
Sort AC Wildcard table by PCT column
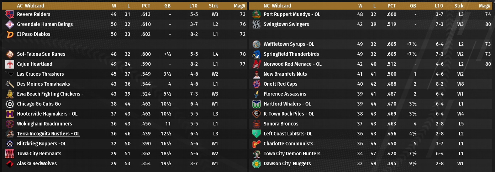[146, 6]
